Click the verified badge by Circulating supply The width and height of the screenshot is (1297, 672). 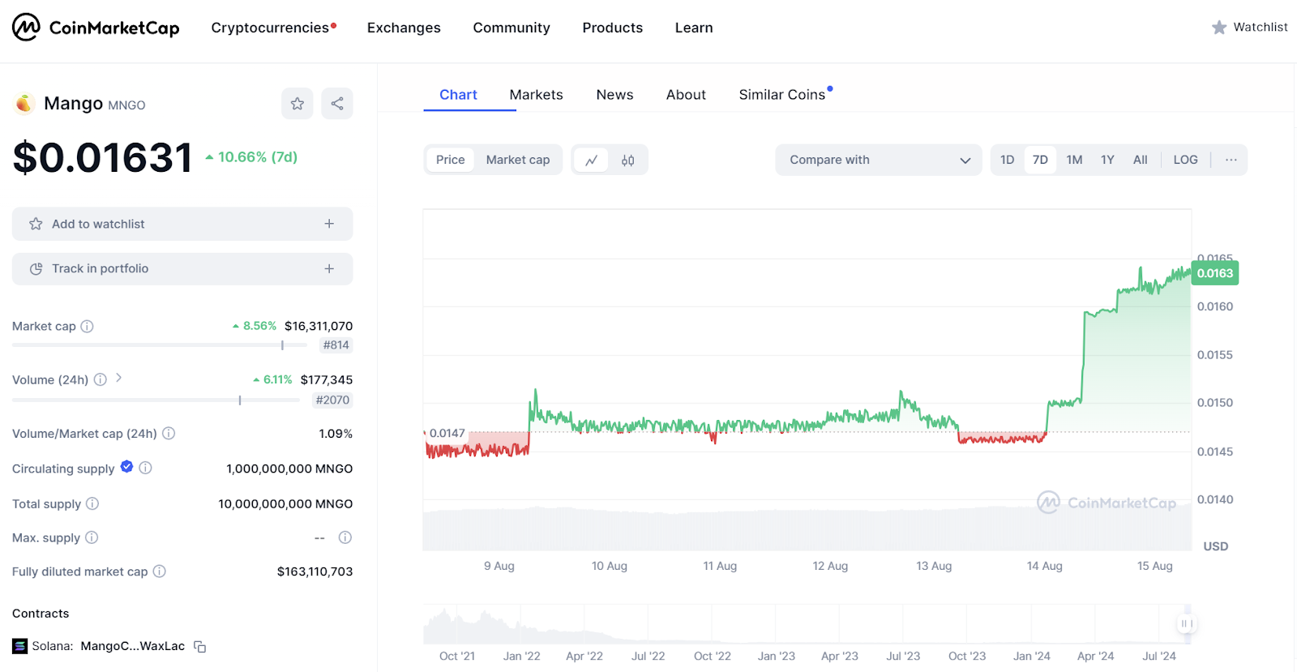[x=126, y=466]
